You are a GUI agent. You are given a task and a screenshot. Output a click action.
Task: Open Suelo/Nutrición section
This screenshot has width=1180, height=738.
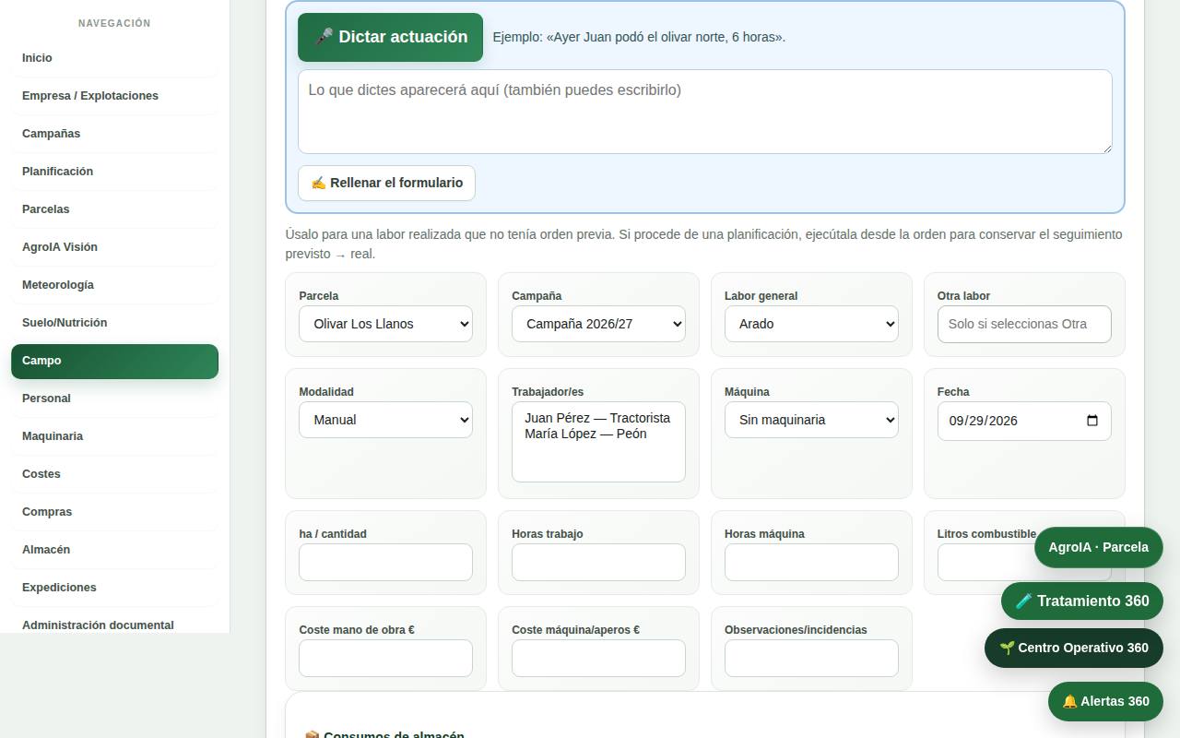point(114,323)
